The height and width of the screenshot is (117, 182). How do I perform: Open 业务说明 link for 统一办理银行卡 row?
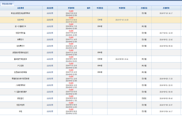pyautogui.click(x=50, y=26)
